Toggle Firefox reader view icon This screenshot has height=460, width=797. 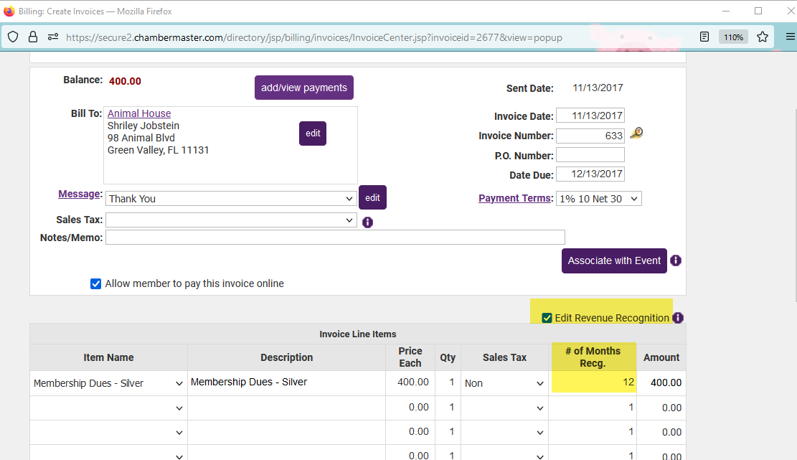(x=705, y=37)
